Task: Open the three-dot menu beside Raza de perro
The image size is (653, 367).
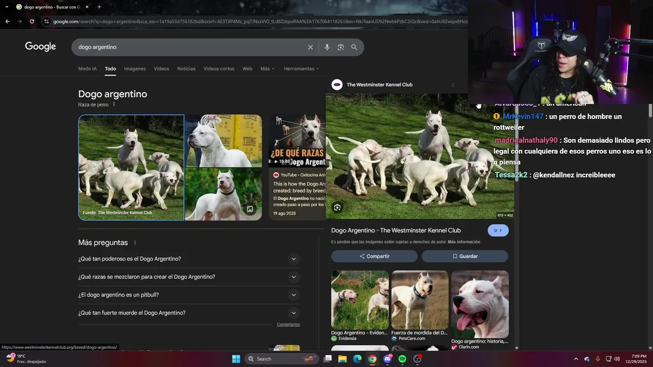Action: 114,104
